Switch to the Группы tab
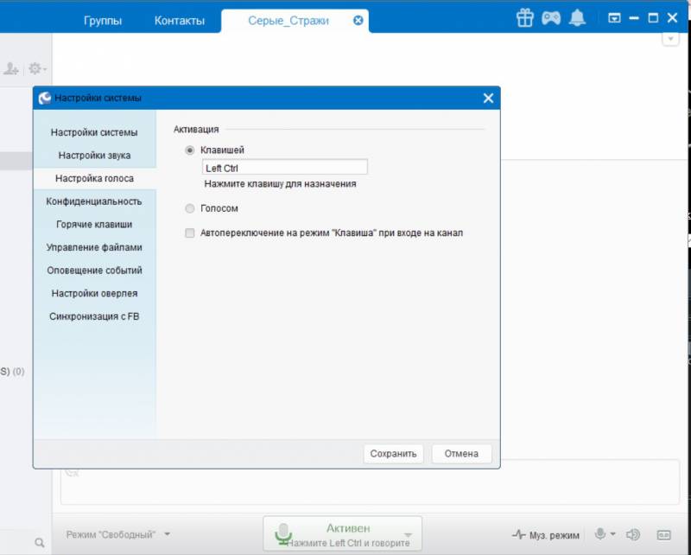This screenshot has width=691, height=555. pos(103,21)
